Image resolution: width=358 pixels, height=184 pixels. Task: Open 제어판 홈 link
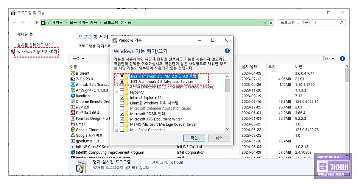(x=25, y=34)
